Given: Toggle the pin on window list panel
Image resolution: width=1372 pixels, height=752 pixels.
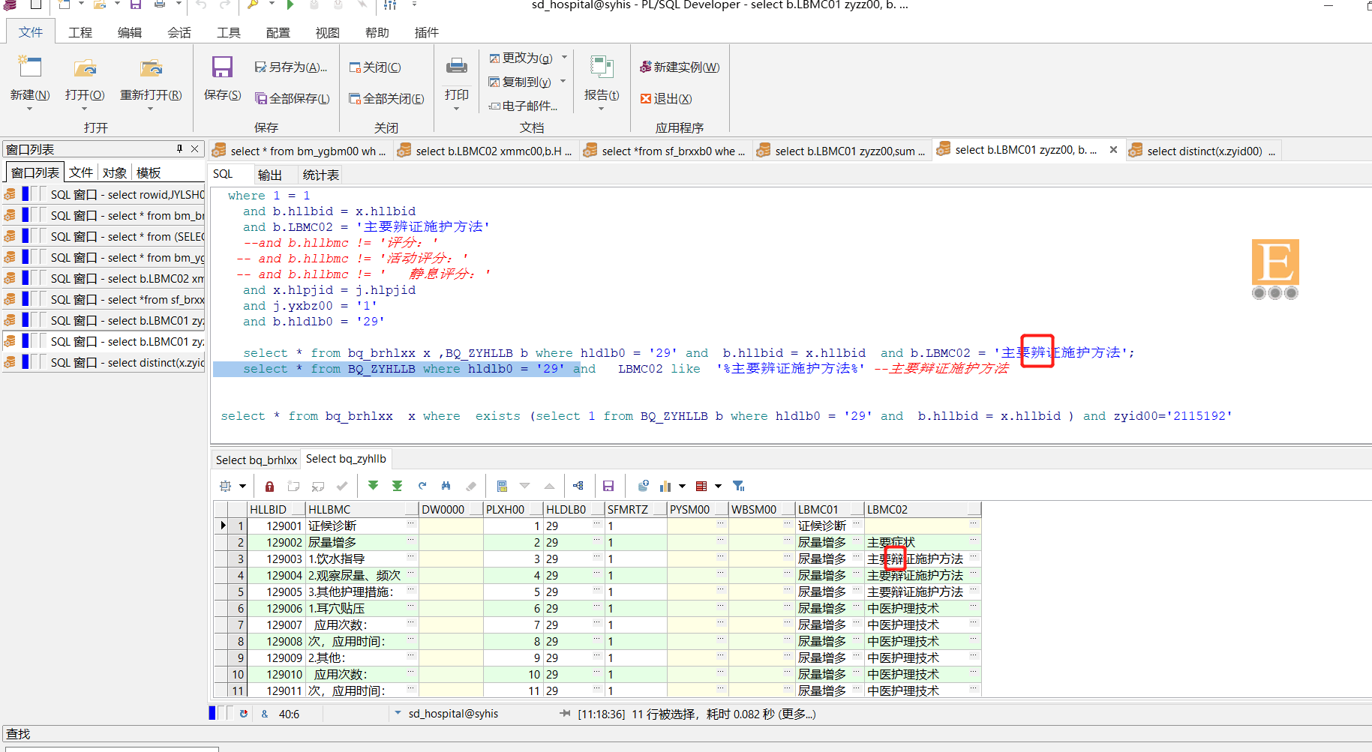Looking at the screenshot, I should tap(179, 148).
